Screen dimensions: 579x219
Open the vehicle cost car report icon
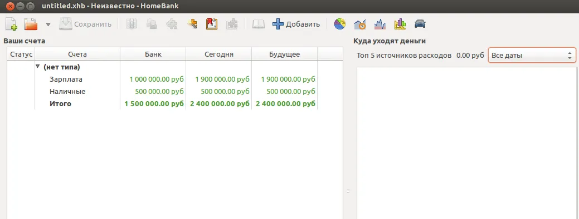coord(420,24)
